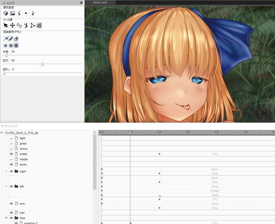Select the light layer row
This screenshot has width=275, height=224.
tap(23, 138)
